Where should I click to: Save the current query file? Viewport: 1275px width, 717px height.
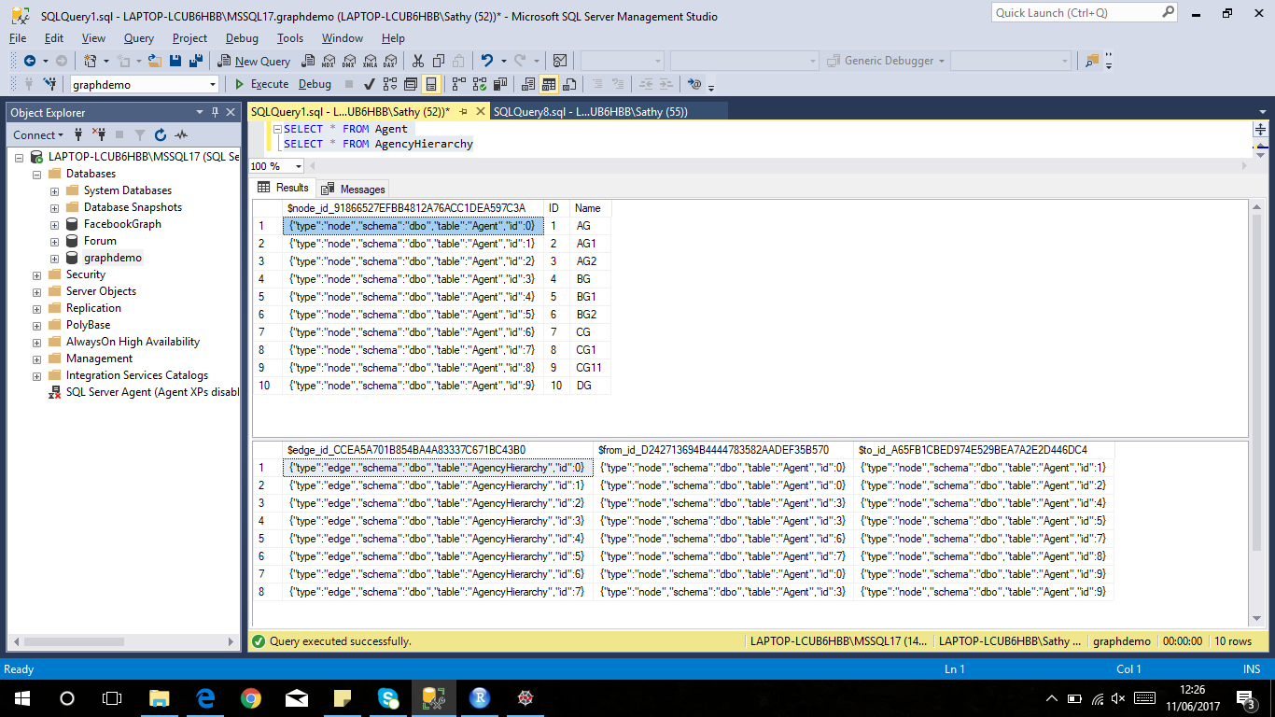point(175,61)
